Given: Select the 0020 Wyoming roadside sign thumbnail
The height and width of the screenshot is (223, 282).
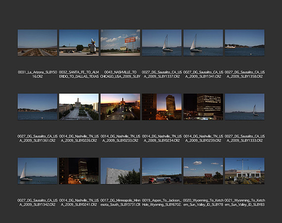Looking at the screenshot, I should 203,171.
